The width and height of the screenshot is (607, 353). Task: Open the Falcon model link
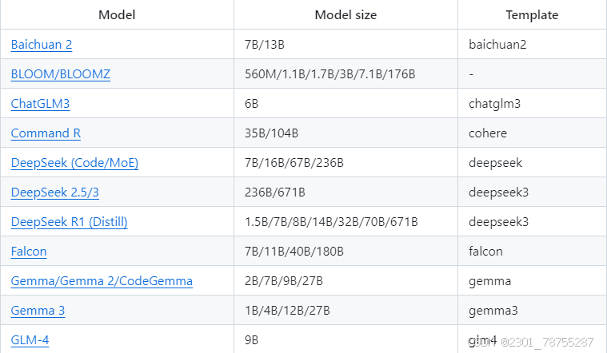(x=29, y=252)
